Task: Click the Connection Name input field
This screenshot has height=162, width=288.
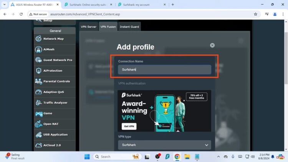Action: 165,69
